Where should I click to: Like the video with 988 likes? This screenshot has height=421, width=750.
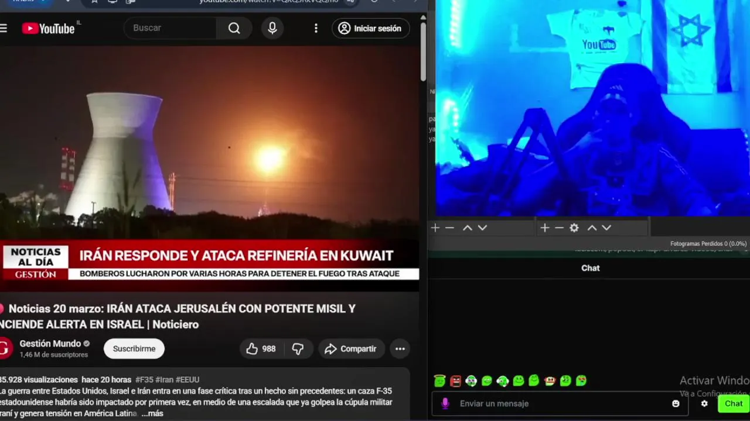point(261,348)
